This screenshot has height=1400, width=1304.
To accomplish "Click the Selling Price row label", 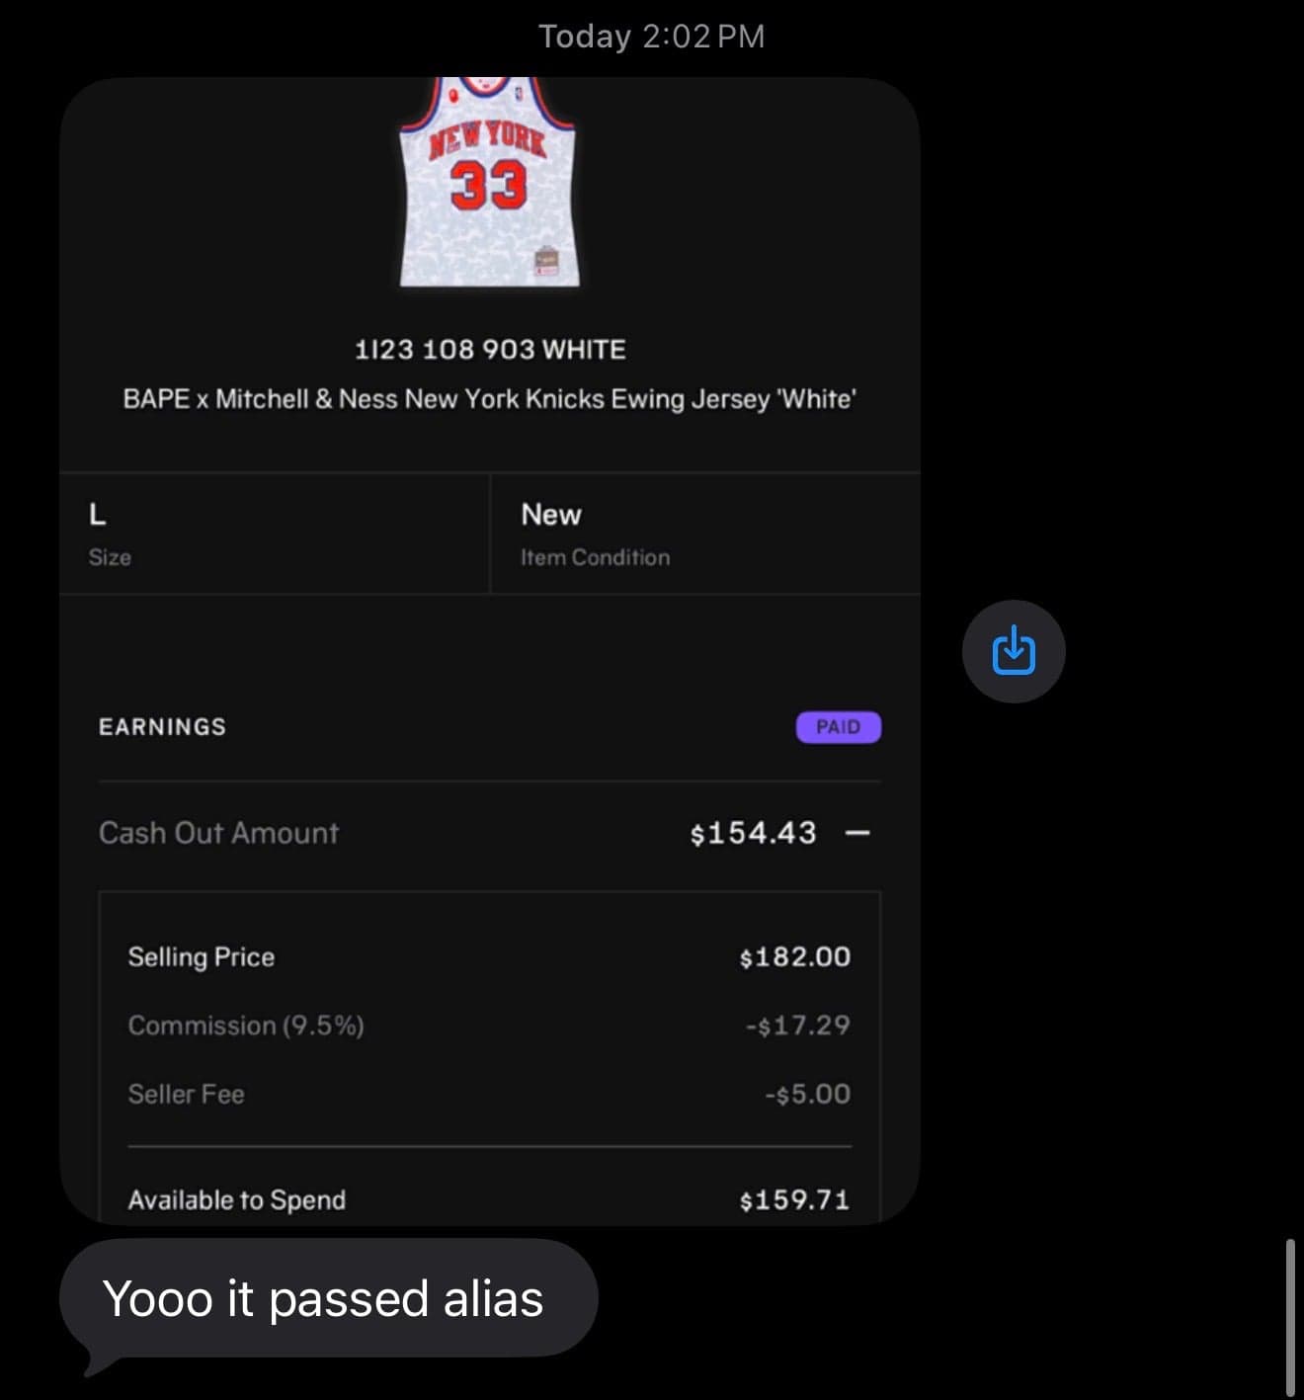I will click(202, 956).
